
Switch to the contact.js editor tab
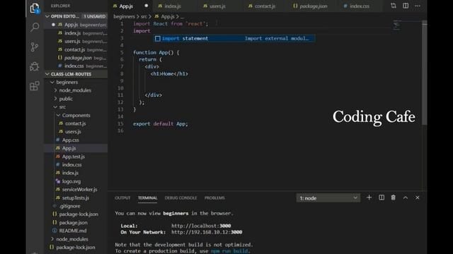[265, 6]
